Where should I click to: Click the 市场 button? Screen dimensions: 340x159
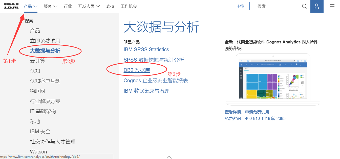(x=240, y=6)
